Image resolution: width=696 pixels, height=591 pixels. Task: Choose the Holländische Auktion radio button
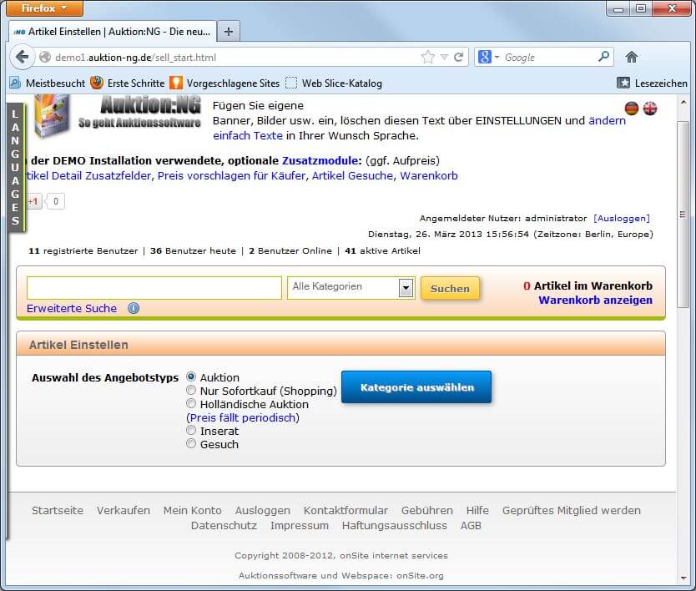191,404
